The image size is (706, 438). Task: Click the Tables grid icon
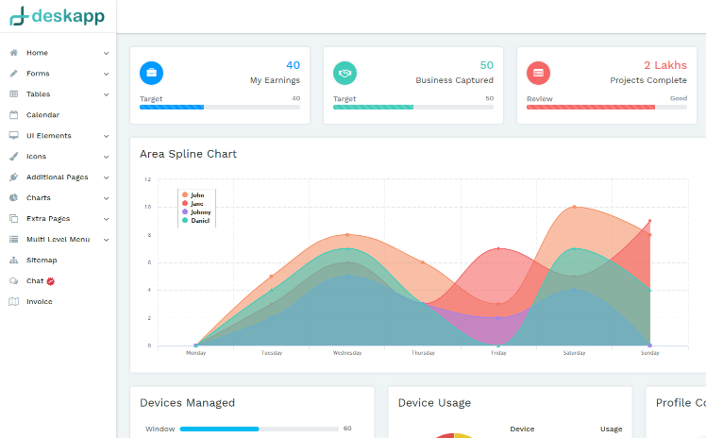(x=14, y=94)
